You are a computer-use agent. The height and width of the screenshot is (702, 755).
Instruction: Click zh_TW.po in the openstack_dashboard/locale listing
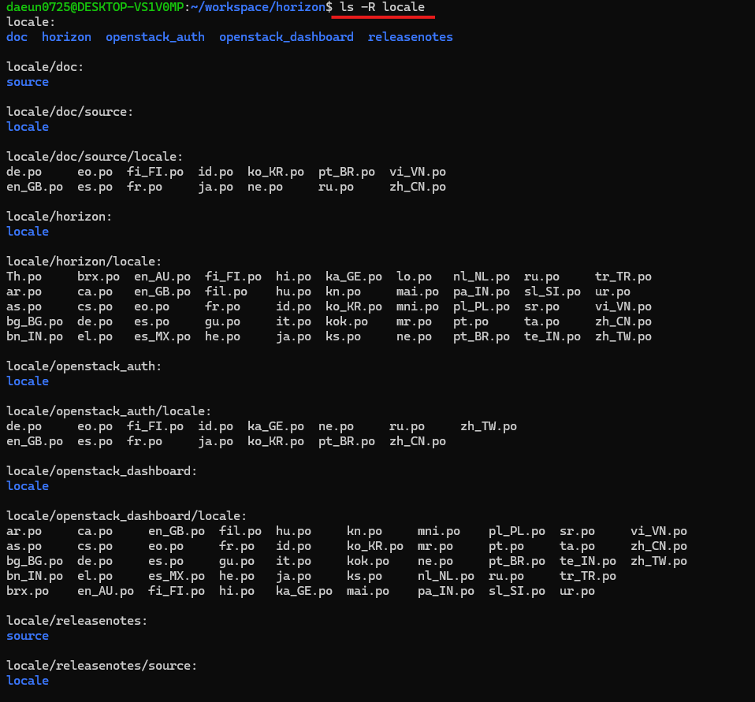[x=659, y=561]
